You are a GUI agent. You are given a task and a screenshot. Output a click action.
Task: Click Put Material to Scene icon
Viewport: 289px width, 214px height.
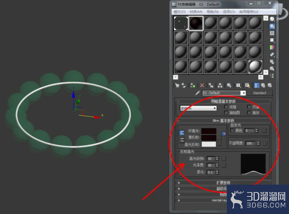[x=184, y=85]
